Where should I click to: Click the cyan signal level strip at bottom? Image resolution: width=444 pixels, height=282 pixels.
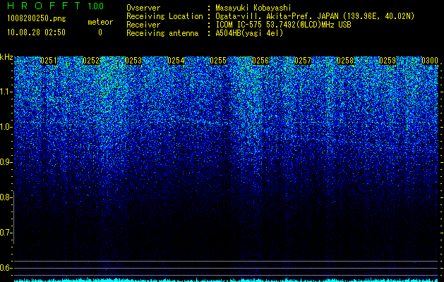(x=227, y=281)
